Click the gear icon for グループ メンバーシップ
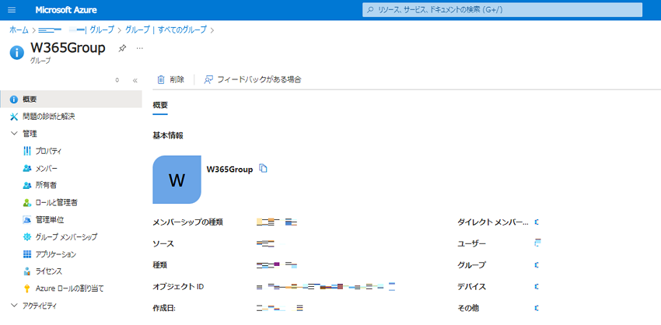The image size is (661, 325). (27, 237)
